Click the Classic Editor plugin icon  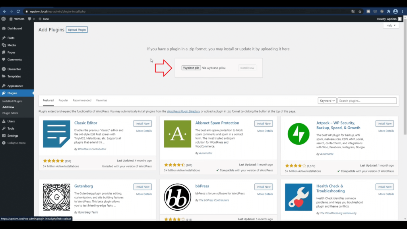[x=56, y=134]
